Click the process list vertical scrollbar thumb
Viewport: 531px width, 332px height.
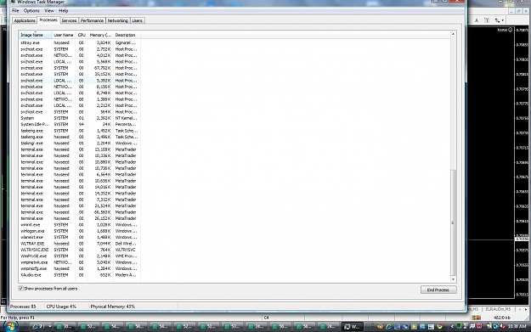[453, 222]
